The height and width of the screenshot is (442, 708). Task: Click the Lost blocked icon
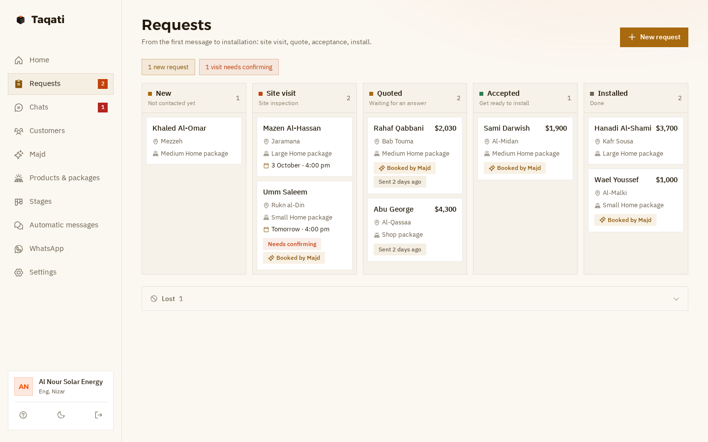tap(154, 299)
